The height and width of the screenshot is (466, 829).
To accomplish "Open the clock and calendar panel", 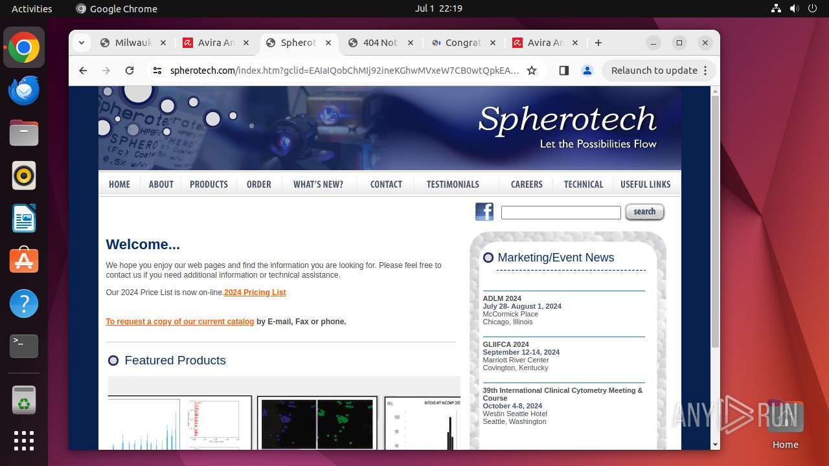I will click(x=438, y=8).
